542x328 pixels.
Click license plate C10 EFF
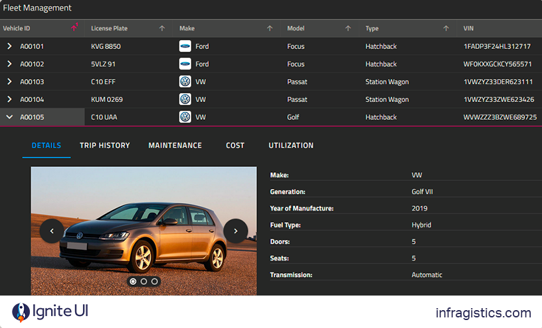103,82
